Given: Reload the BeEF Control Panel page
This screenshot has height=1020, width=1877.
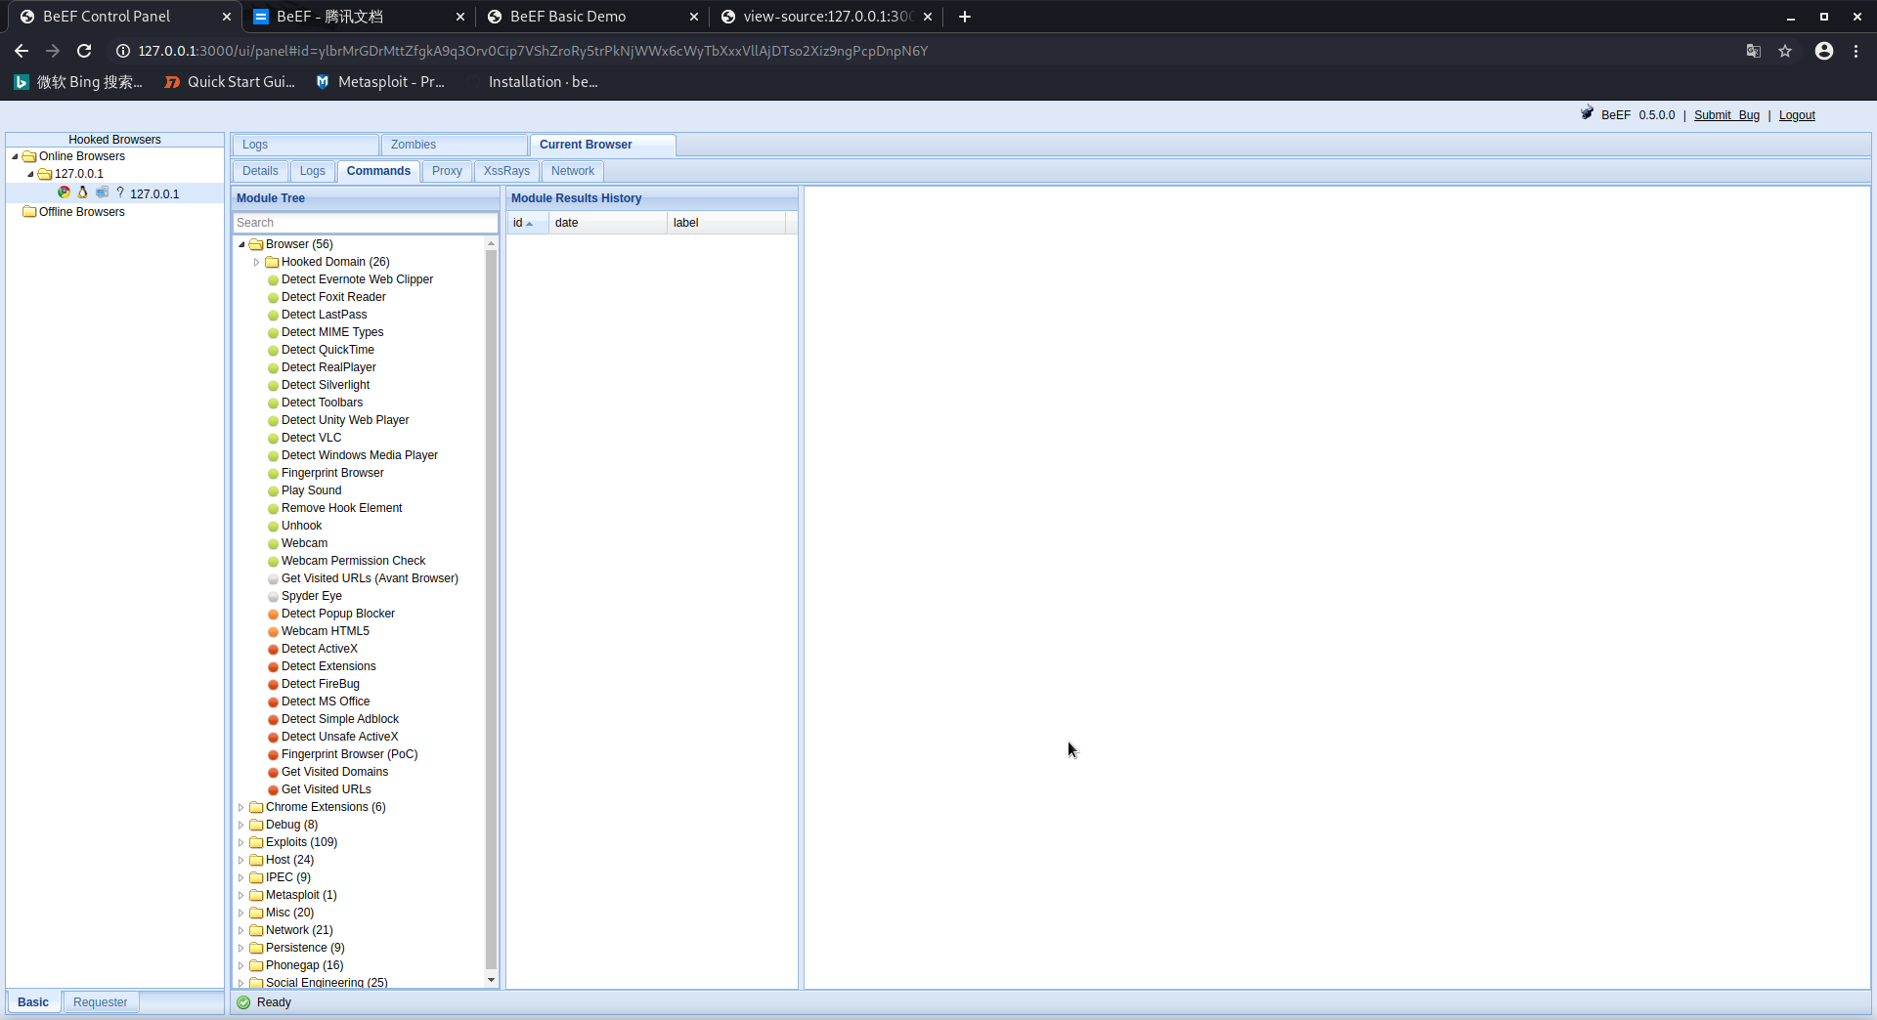Looking at the screenshot, I should tap(84, 51).
